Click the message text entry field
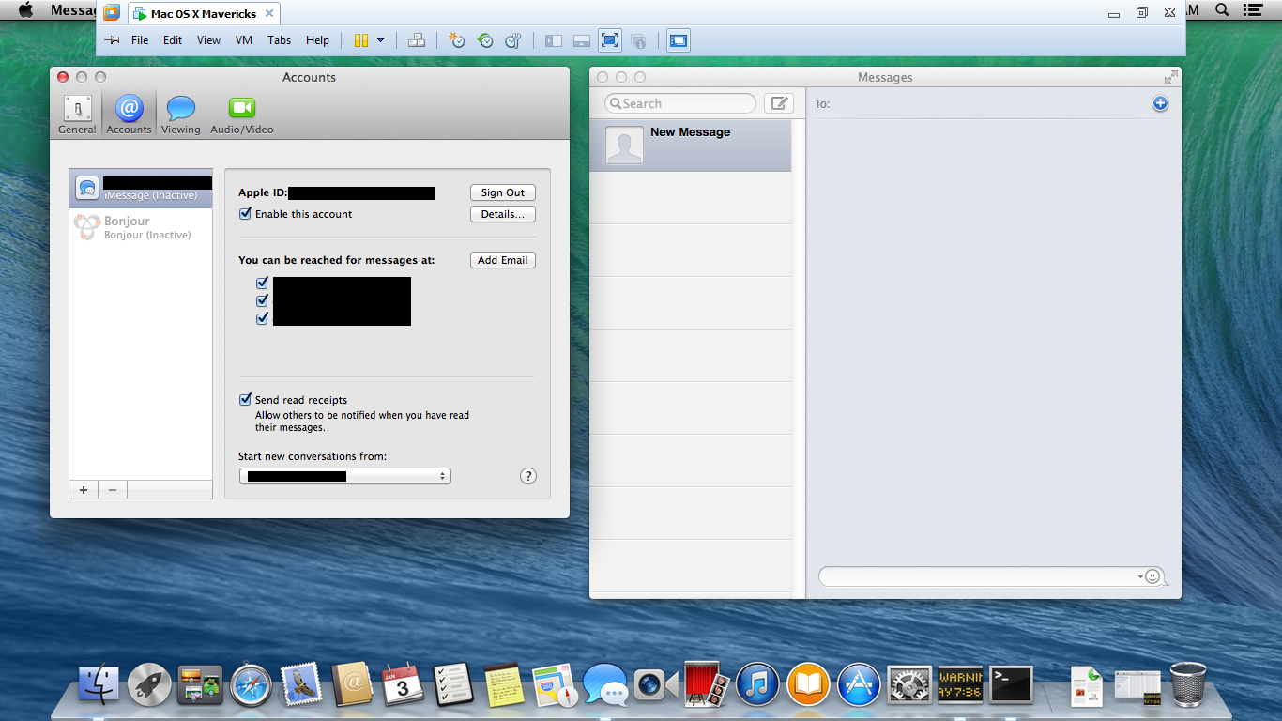 click(x=981, y=576)
